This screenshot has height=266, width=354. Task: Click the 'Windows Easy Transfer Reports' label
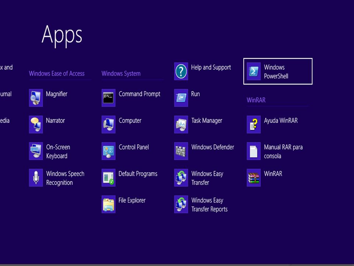[x=209, y=205]
